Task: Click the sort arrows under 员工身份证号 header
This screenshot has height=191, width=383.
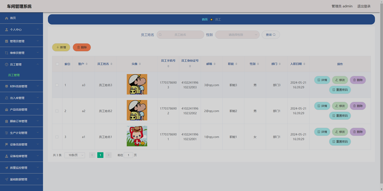Action: click(190, 66)
